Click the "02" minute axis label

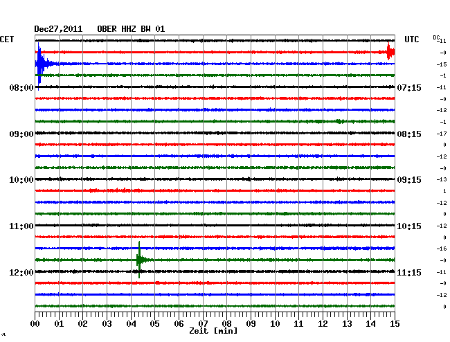coord(82,323)
